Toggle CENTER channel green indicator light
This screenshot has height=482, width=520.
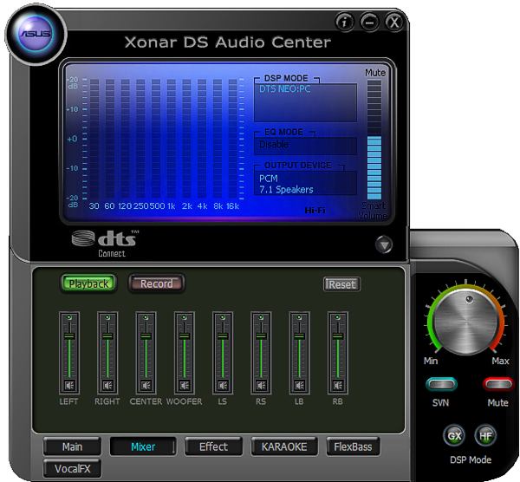pyautogui.click(x=146, y=317)
